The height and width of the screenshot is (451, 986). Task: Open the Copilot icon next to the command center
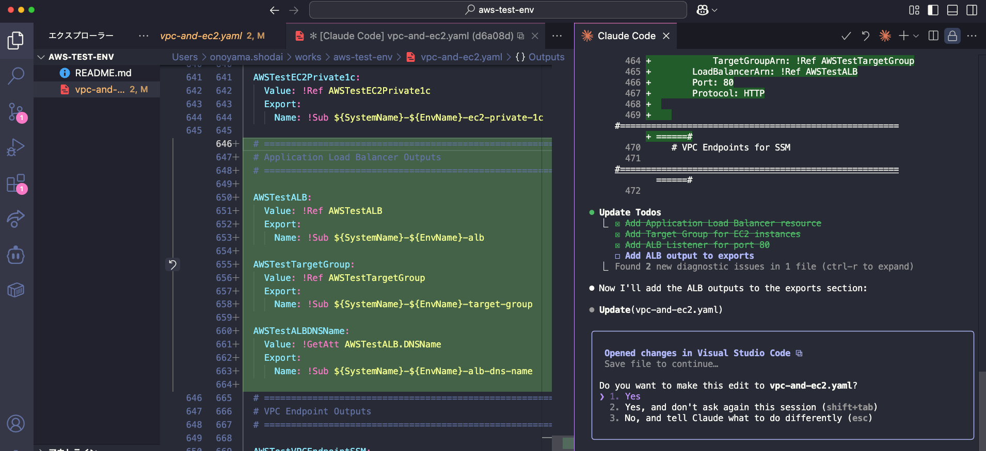703,10
